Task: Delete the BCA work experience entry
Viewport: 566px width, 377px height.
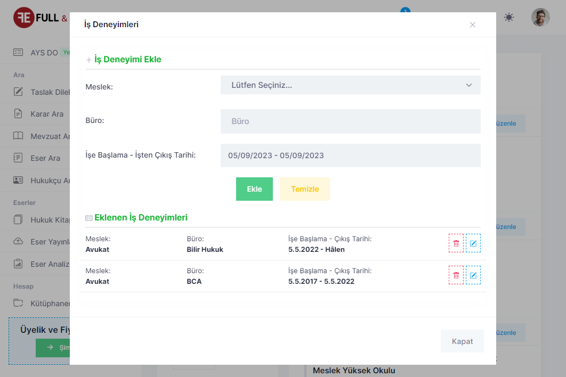Action: point(456,275)
